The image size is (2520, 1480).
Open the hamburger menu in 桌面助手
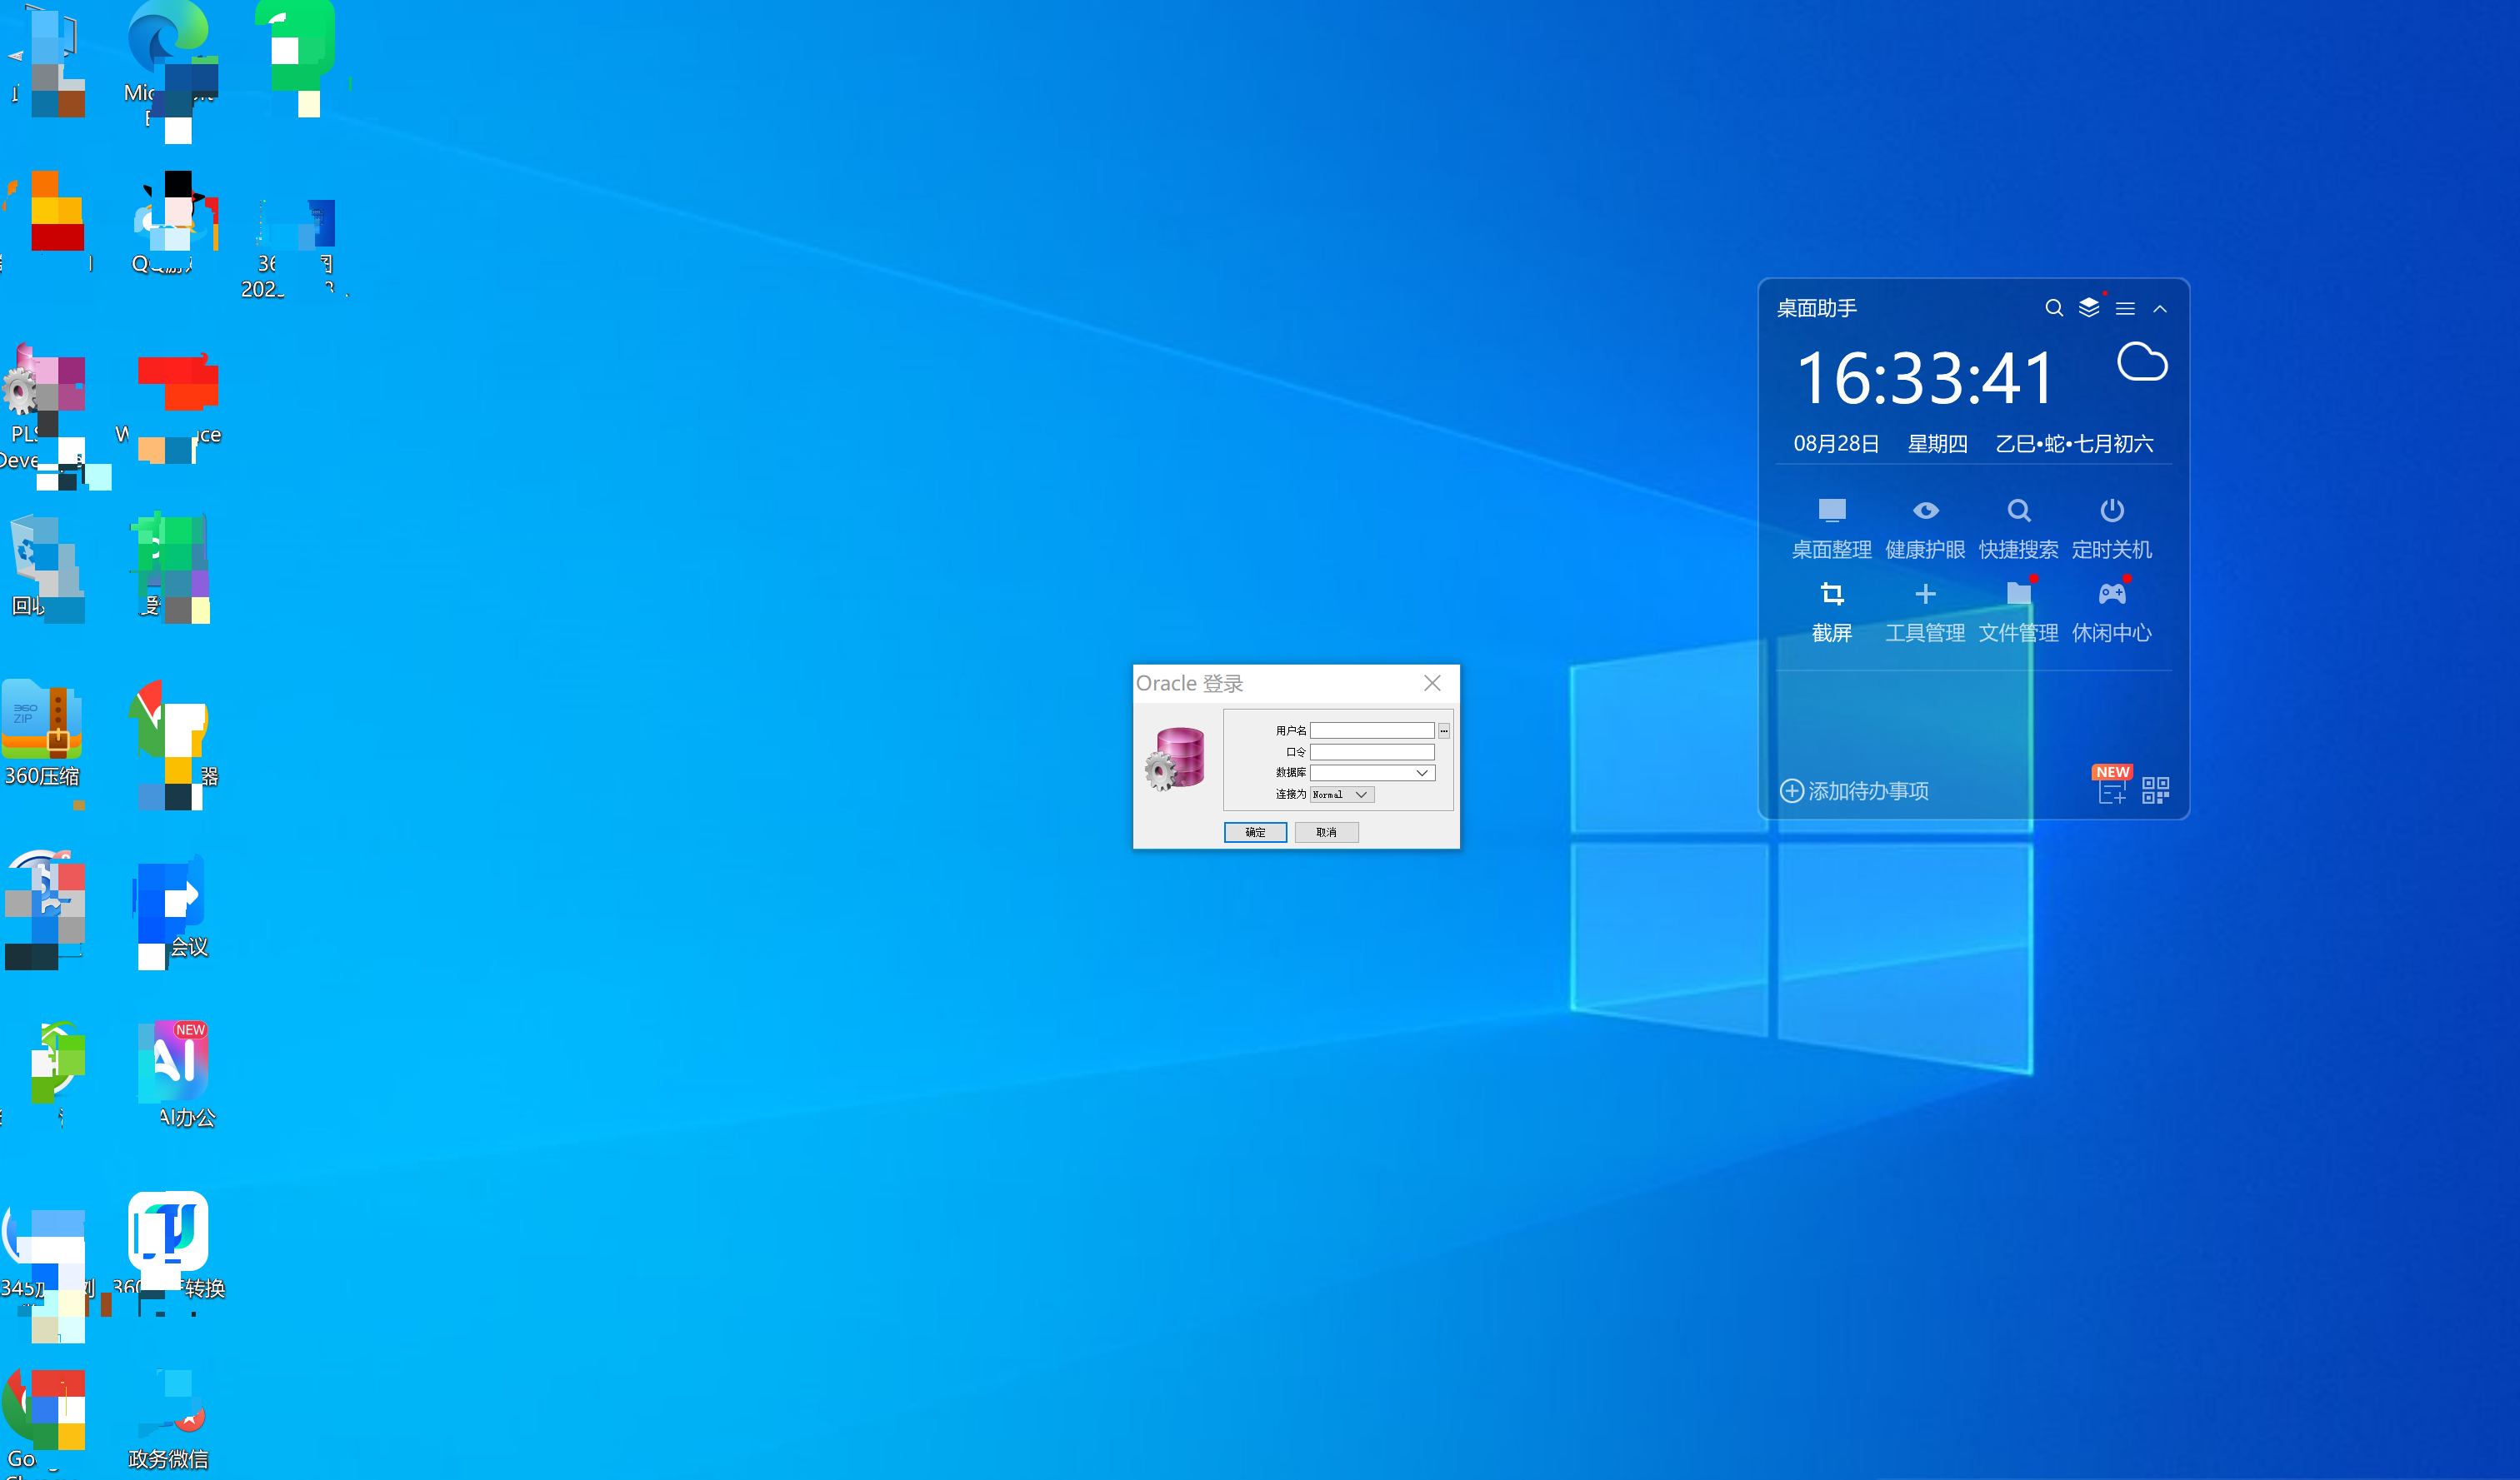pyautogui.click(x=2125, y=309)
